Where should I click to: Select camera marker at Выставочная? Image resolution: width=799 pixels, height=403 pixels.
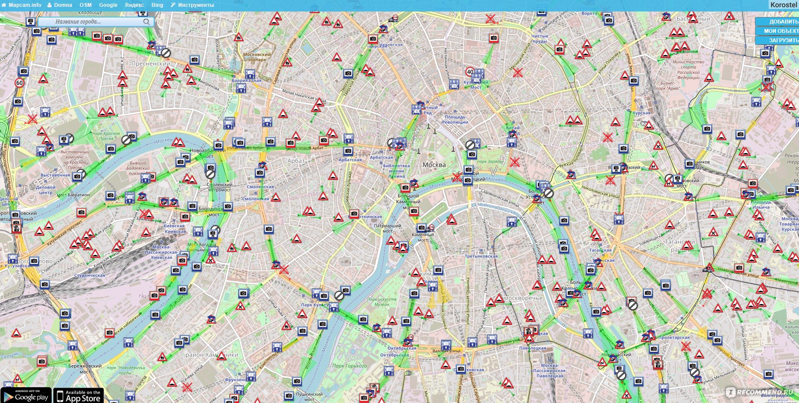[x=77, y=176]
